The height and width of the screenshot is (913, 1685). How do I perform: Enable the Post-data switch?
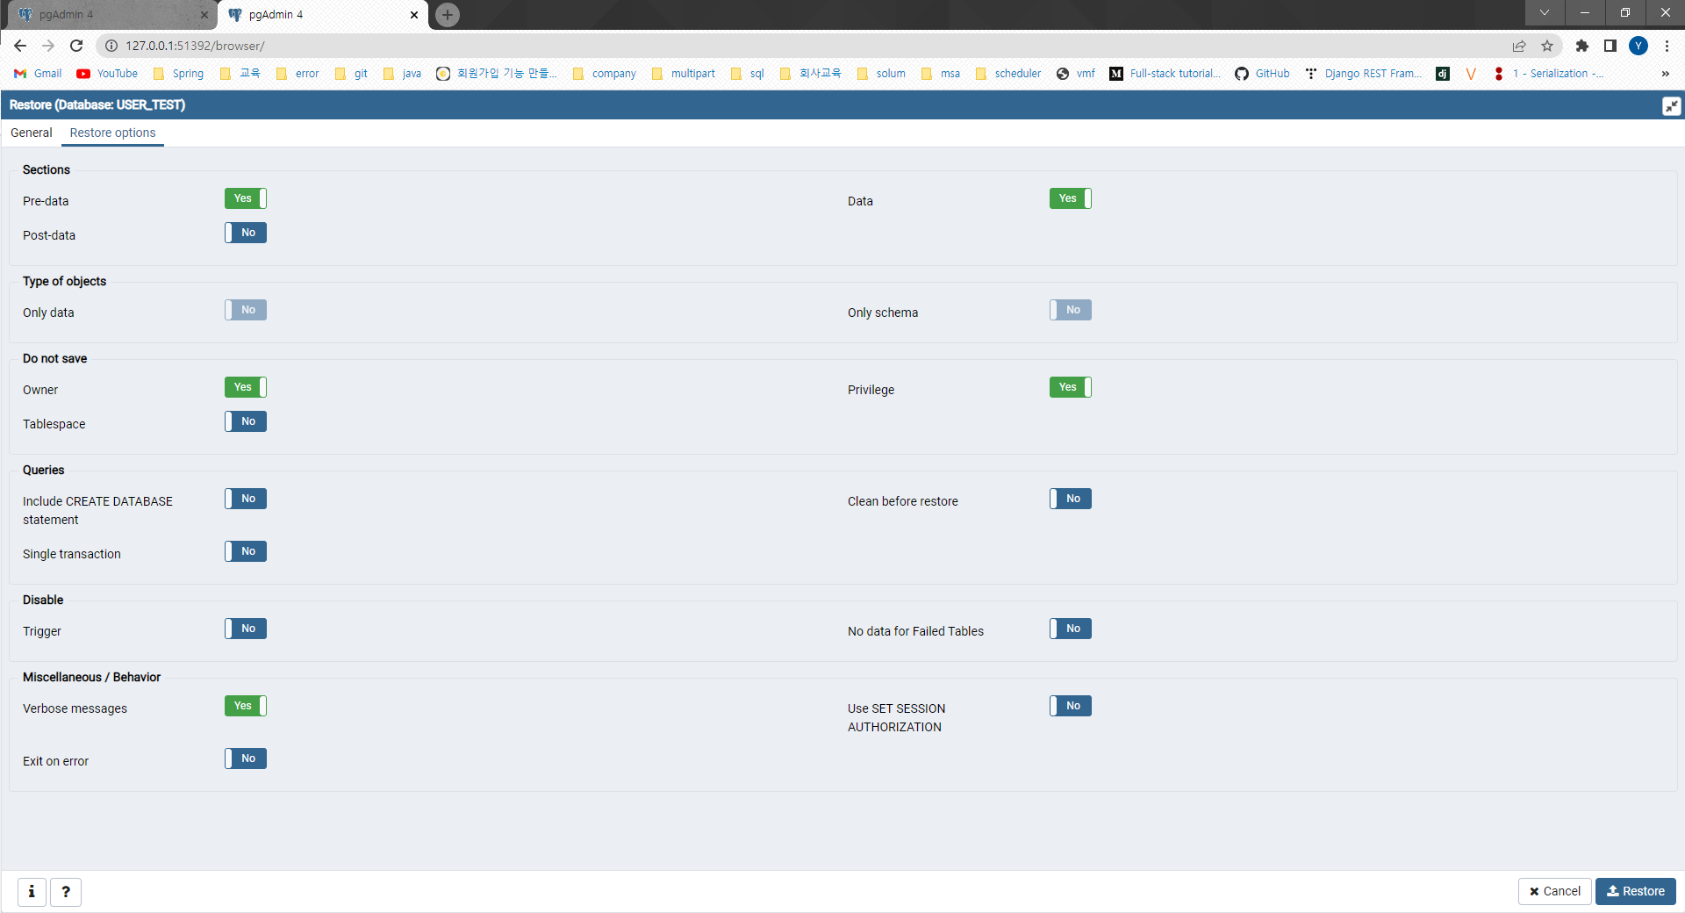246,233
